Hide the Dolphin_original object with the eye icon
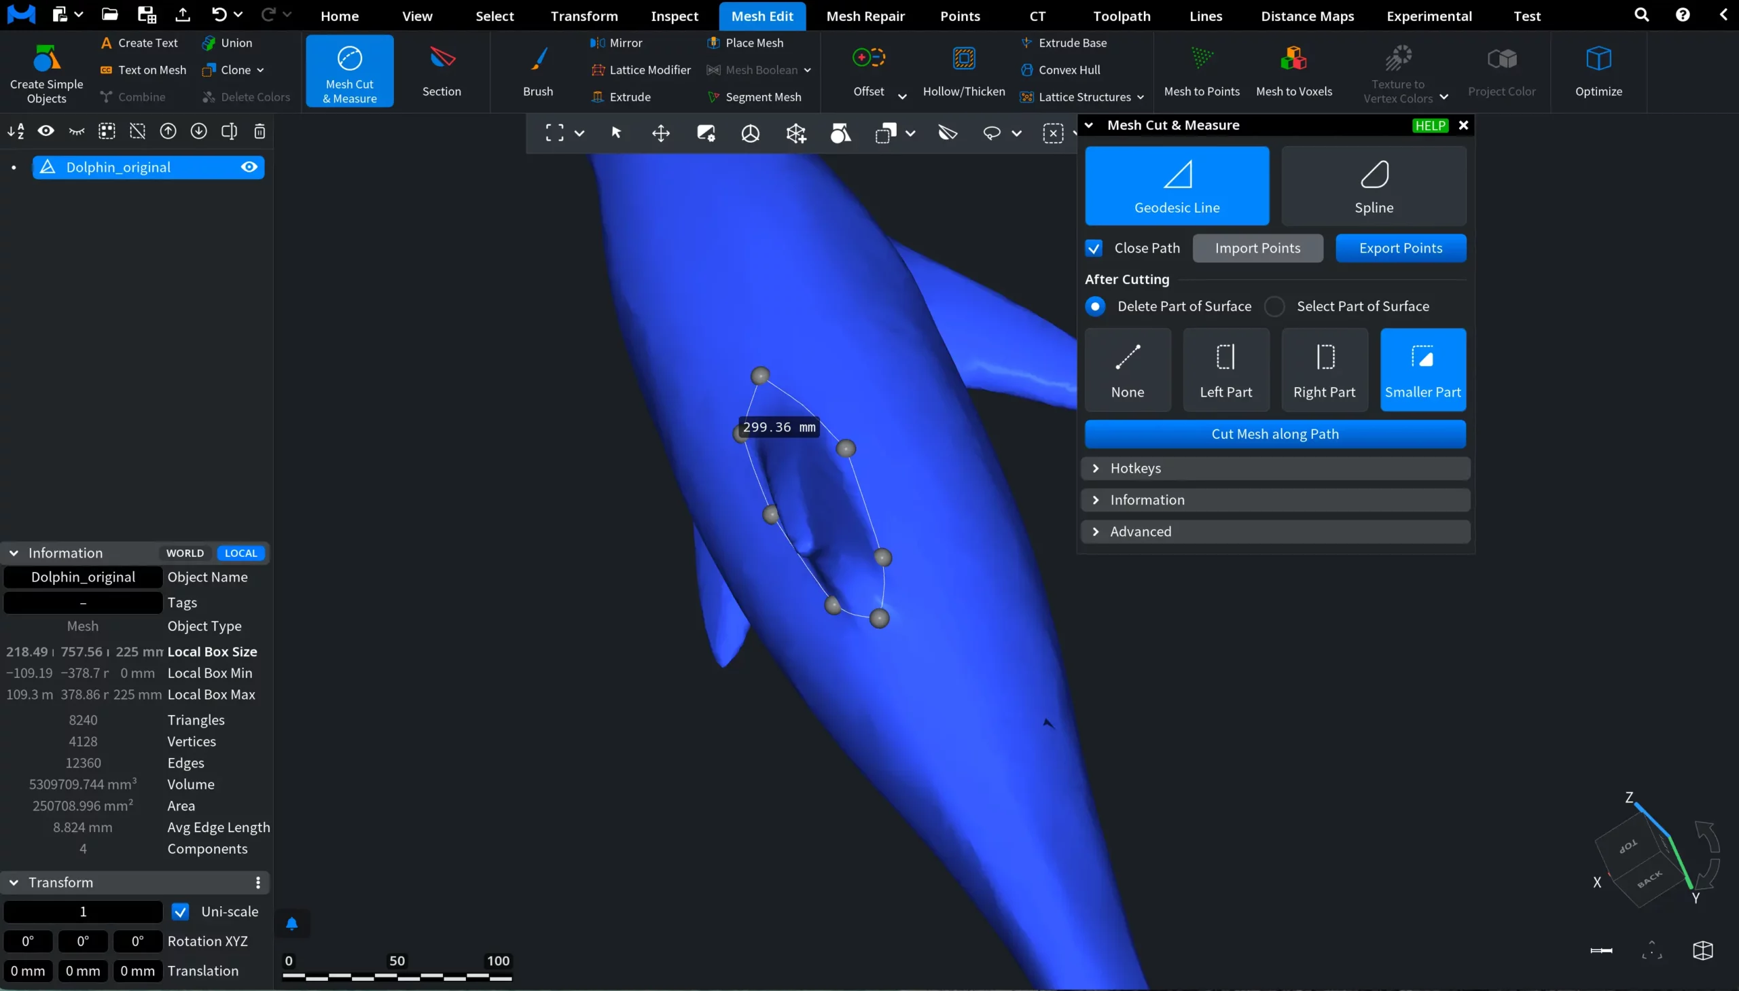 249,168
